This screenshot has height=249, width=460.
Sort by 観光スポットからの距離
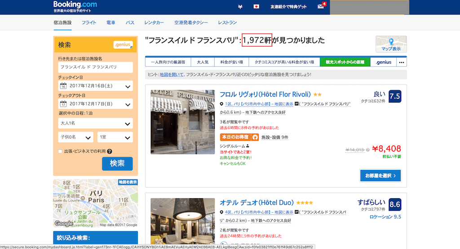coord(345,62)
